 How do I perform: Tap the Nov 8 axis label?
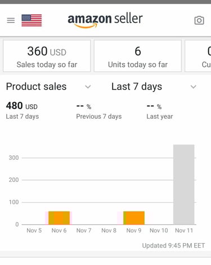[x=109, y=231]
